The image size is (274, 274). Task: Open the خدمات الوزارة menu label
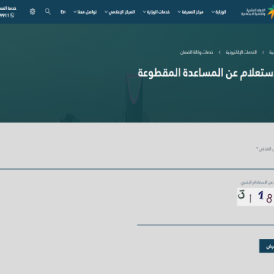pyautogui.click(x=158, y=12)
